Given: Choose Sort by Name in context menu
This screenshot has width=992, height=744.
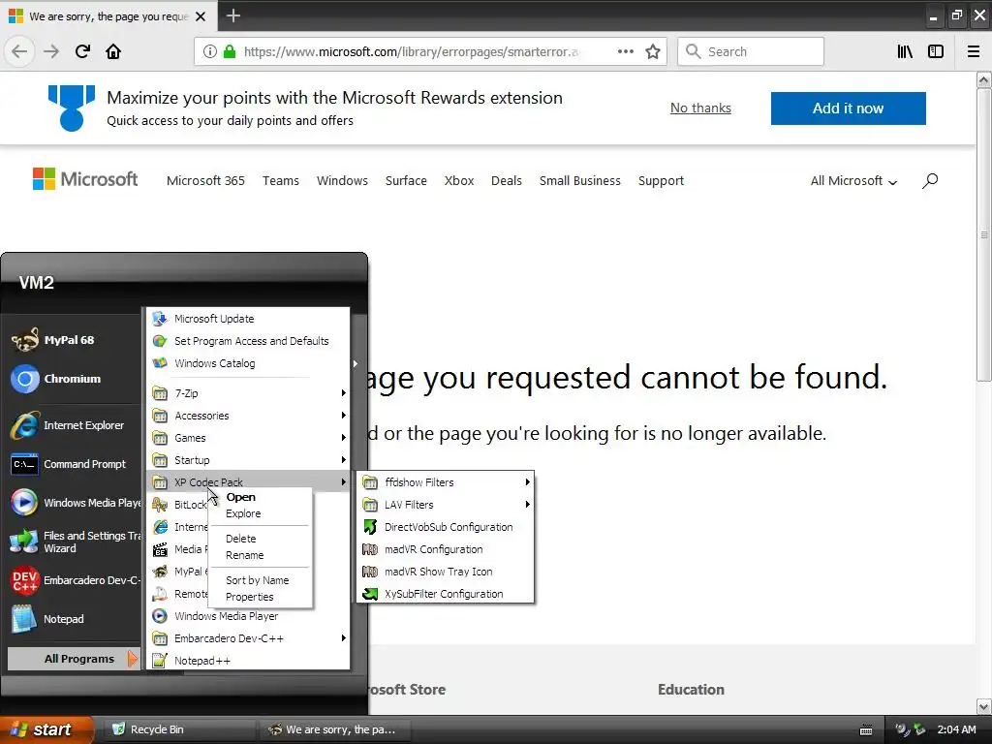Looking at the screenshot, I should (x=260, y=580).
